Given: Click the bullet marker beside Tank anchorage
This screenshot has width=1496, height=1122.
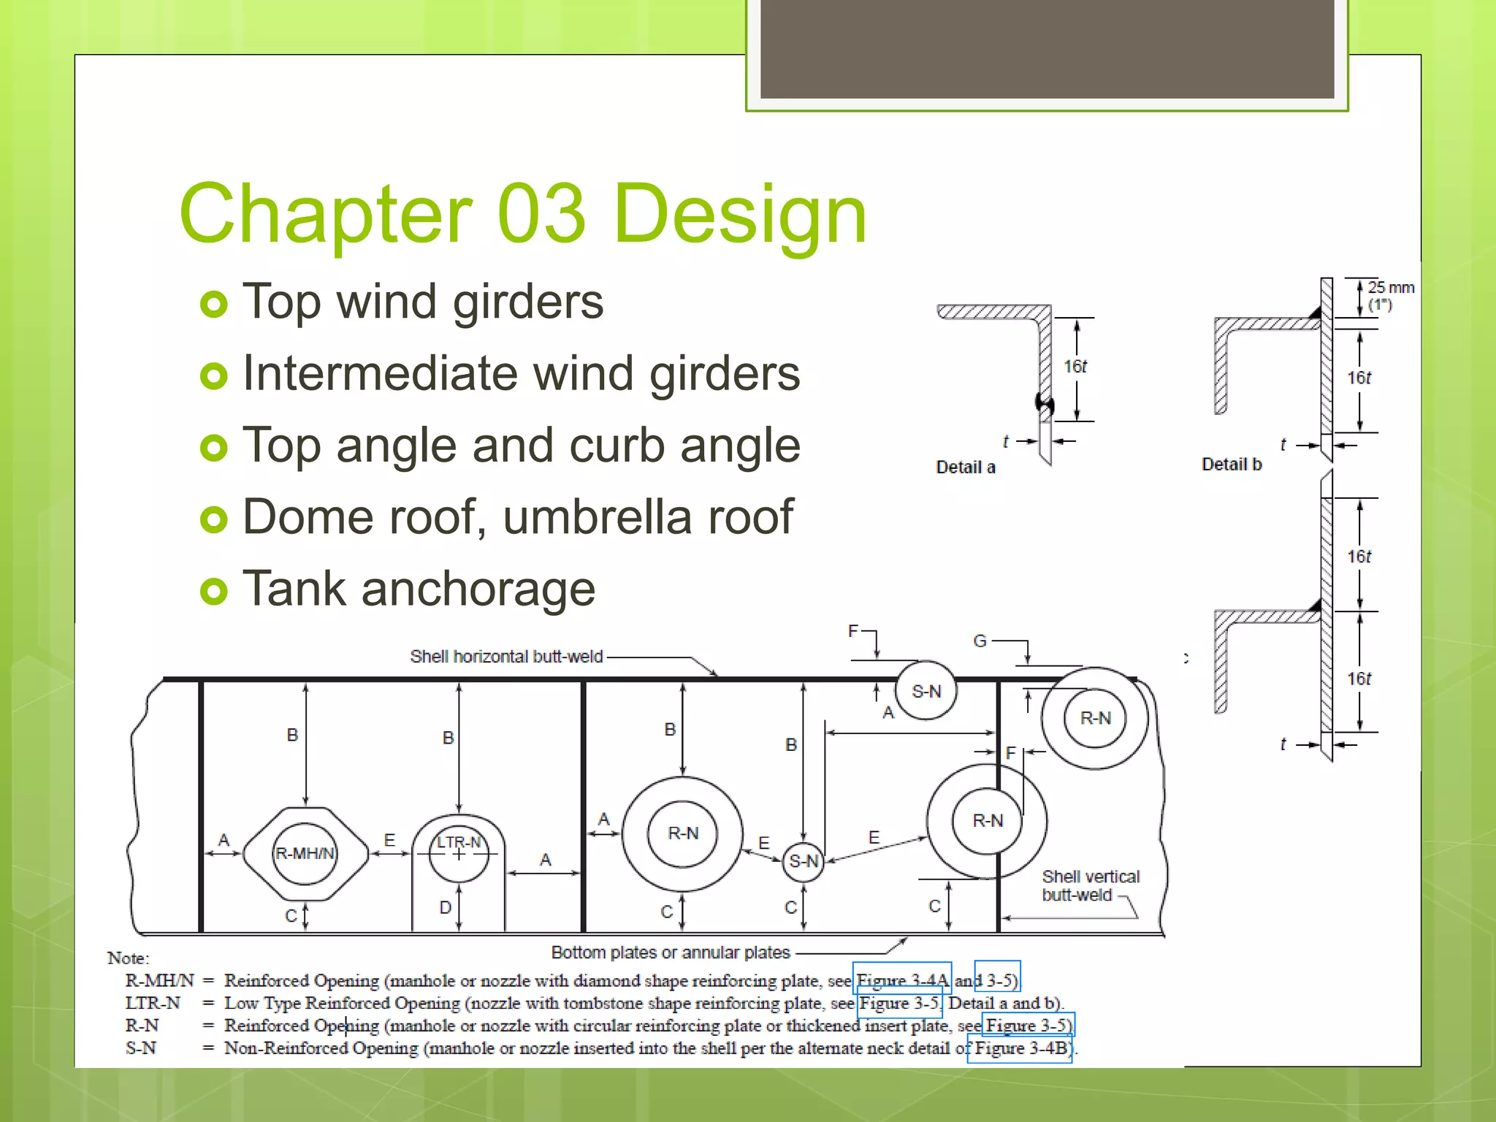Looking at the screenshot, I should click(213, 591).
